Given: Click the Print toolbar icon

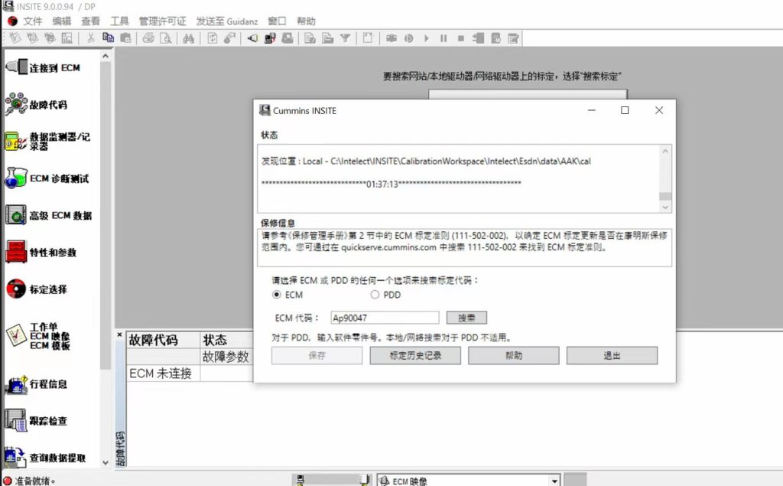Looking at the screenshot, I should pyautogui.click(x=148, y=38).
